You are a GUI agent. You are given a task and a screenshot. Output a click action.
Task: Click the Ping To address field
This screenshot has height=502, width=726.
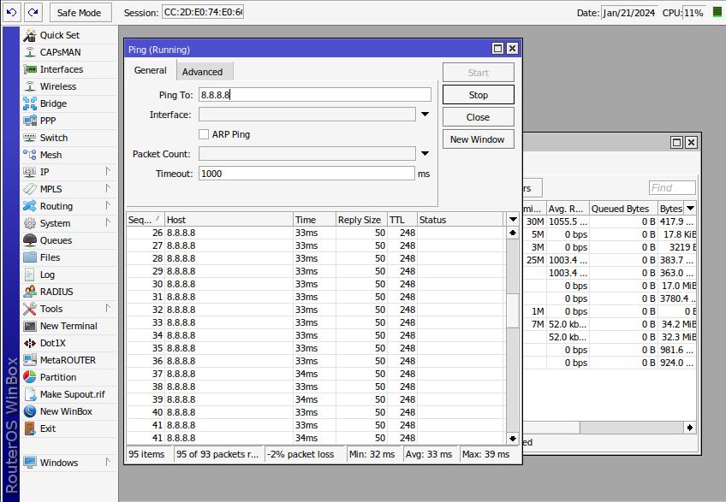(x=315, y=95)
